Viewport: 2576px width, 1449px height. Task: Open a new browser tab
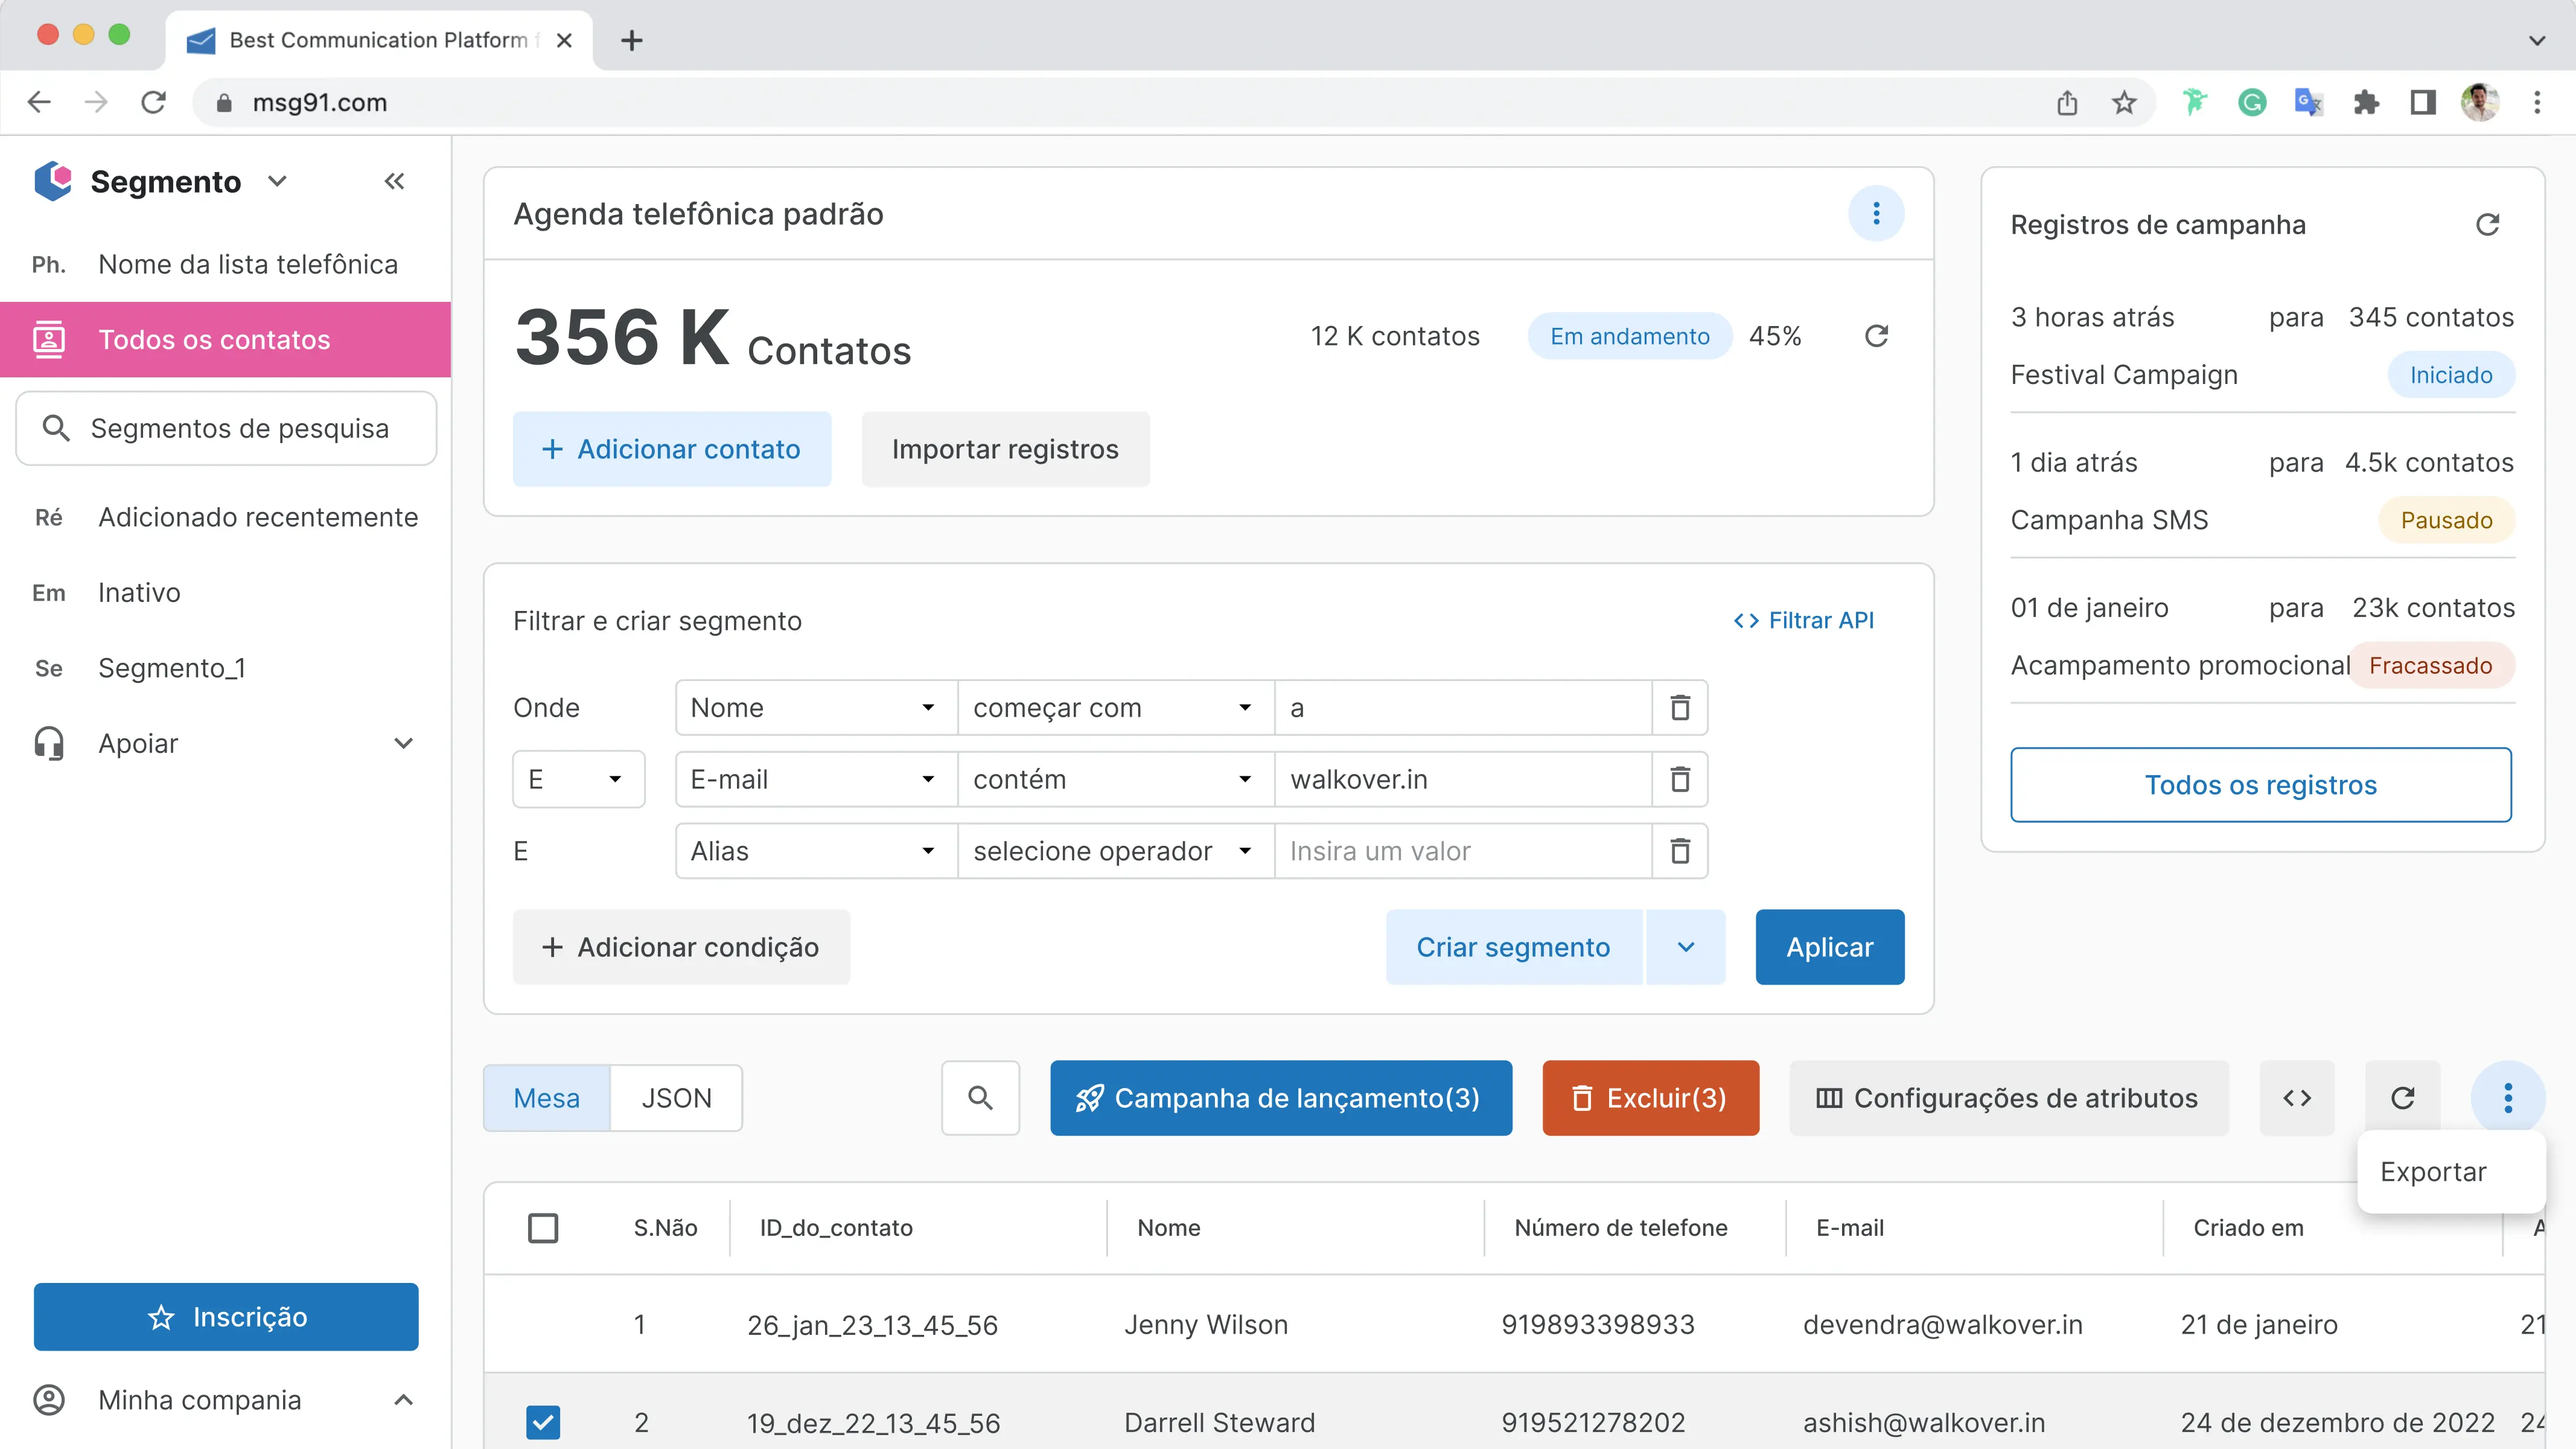coord(631,40)
